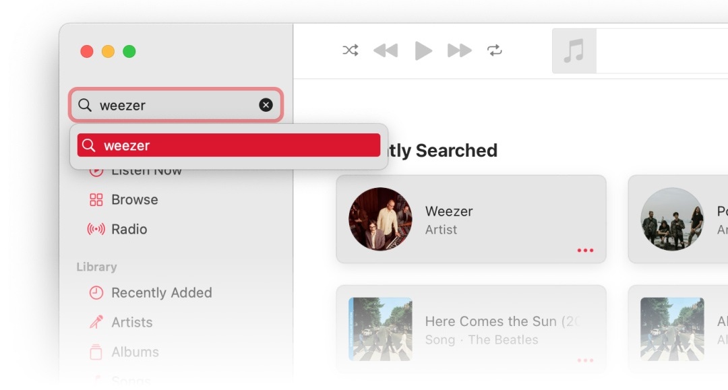Screen dimensions: 728x390
Task: Click the Radio broadcast icon
Action: pos(96,230)
